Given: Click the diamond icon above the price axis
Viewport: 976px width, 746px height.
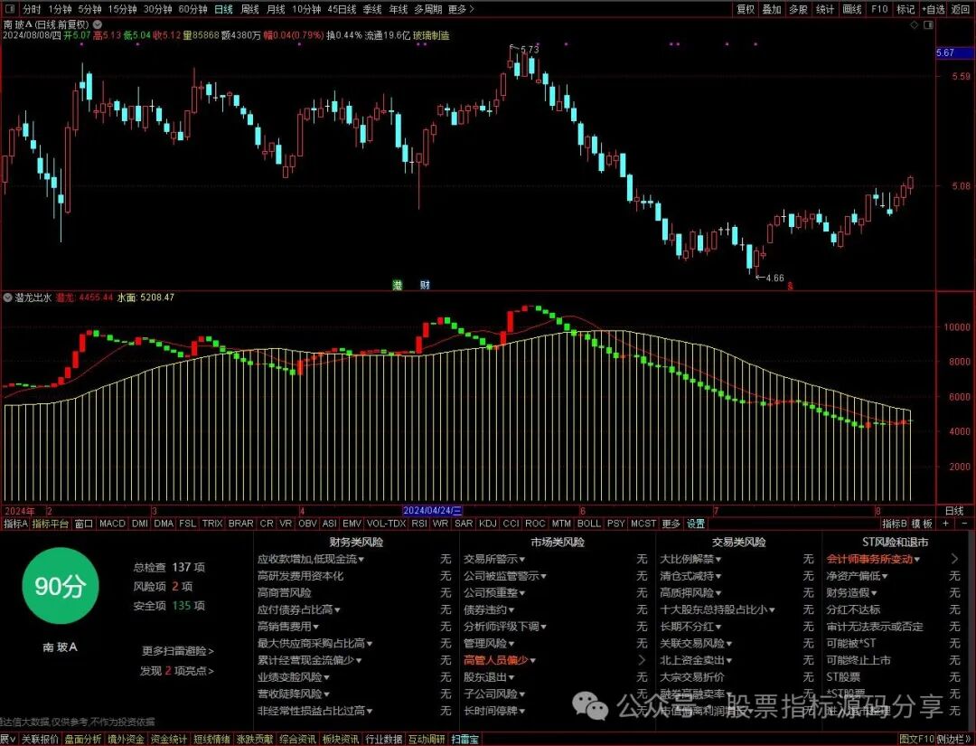Looking at the screenshot, I should click(915, 25).
